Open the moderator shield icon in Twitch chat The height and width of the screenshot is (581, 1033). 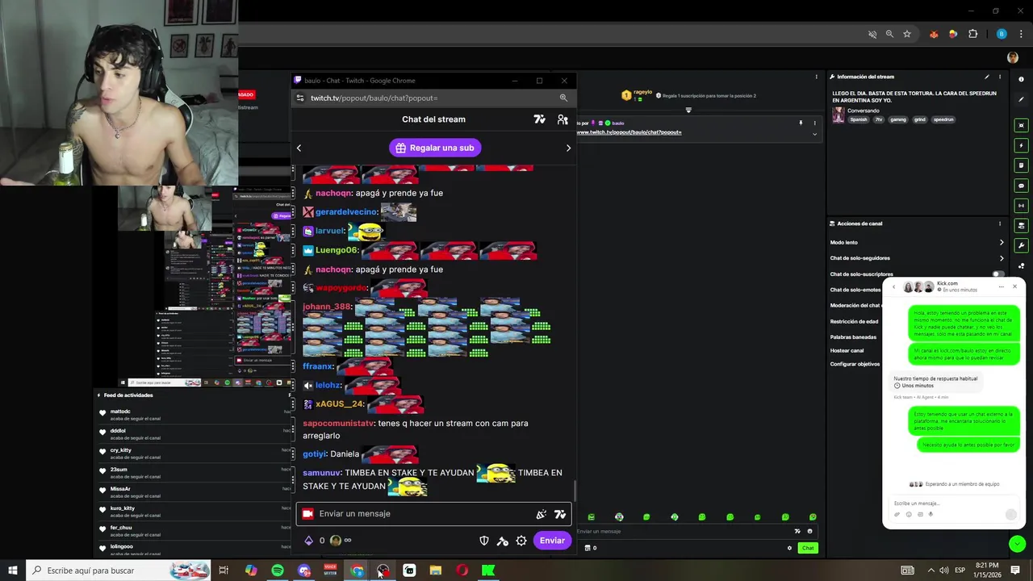[x=484, y=541]
